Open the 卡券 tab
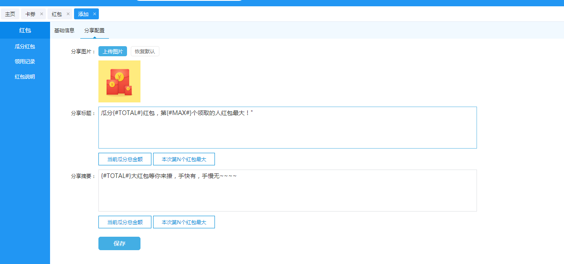 coord(30,14)
